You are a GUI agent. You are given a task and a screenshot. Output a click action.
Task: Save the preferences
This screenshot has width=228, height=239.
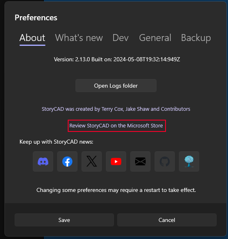tap(64, 220)
